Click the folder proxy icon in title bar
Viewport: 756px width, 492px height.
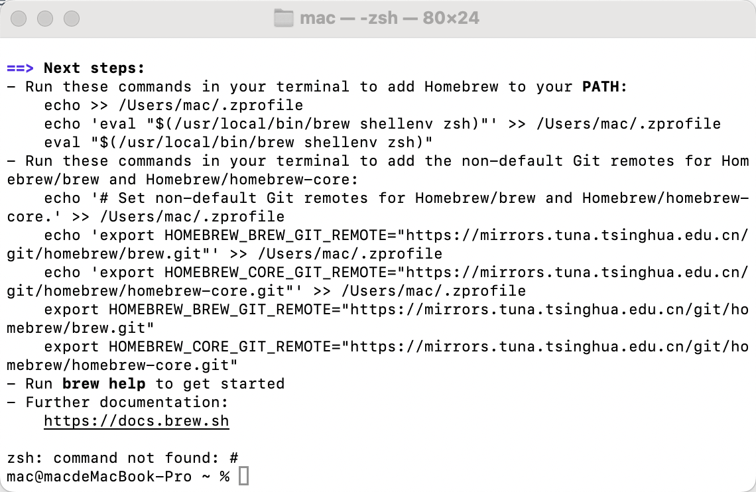pos(283,18)
